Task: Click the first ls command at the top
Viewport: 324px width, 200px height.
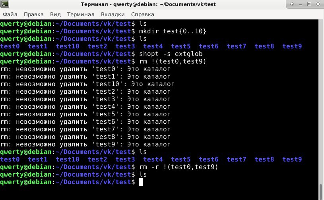Action: pyautogui.click(x=143, y=23)
